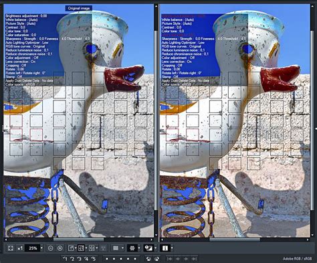The image size is (317, 263).
Task: Select the single image view icon
Action: pos(71,248)
